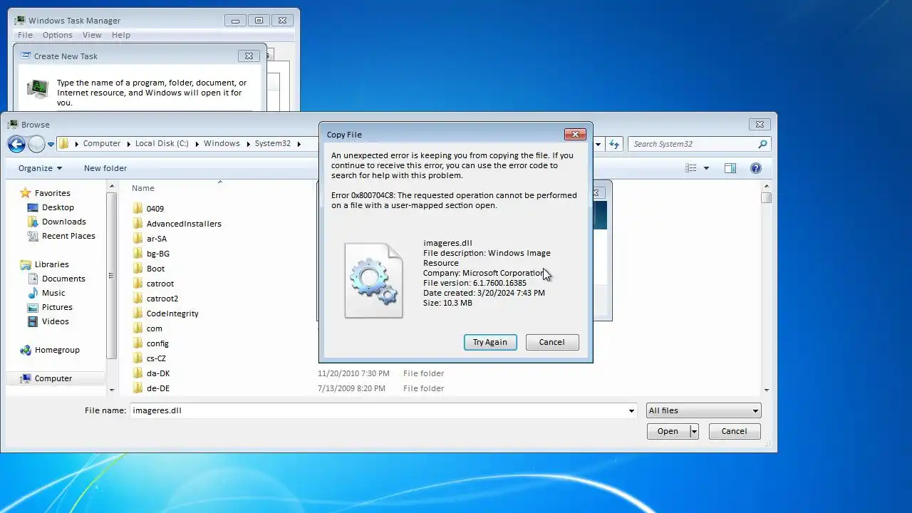Click Windows in the address breadcrumb

coord(222,143)
